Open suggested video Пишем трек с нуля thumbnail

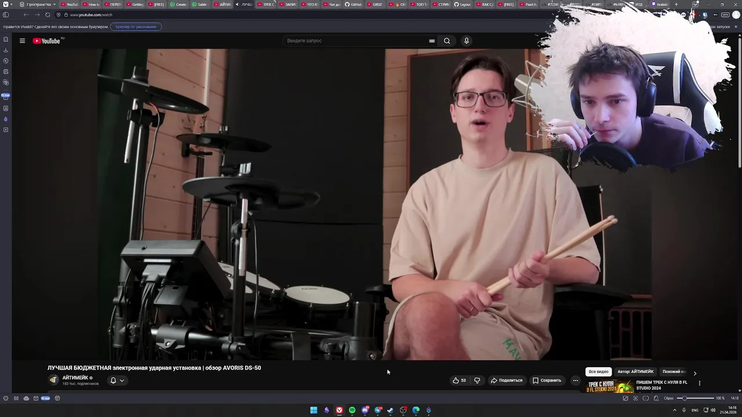(609, 386)
